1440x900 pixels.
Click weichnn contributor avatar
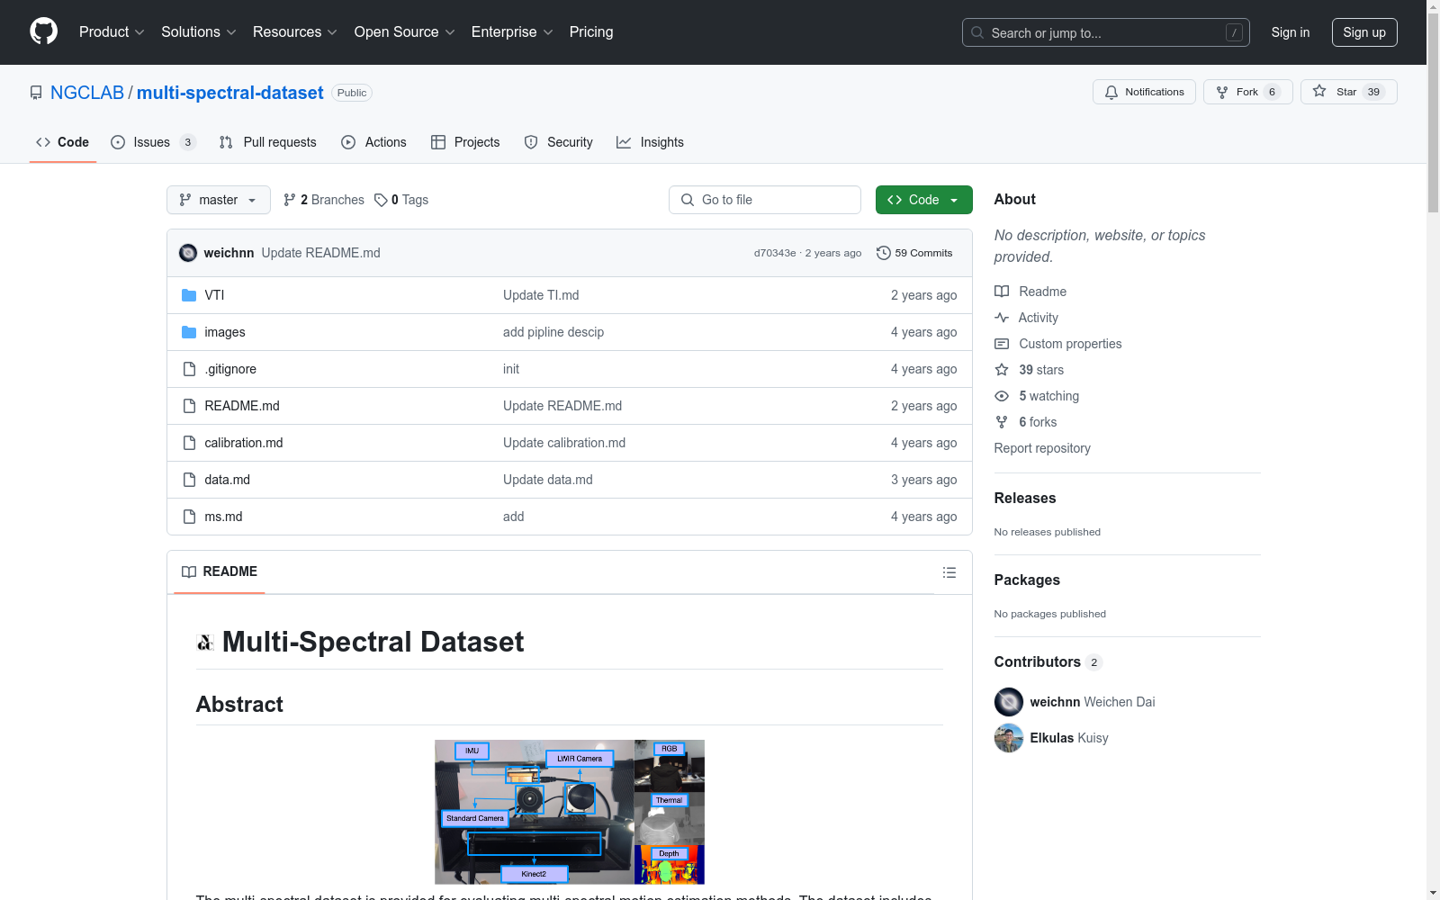[x=1009, y=702]
